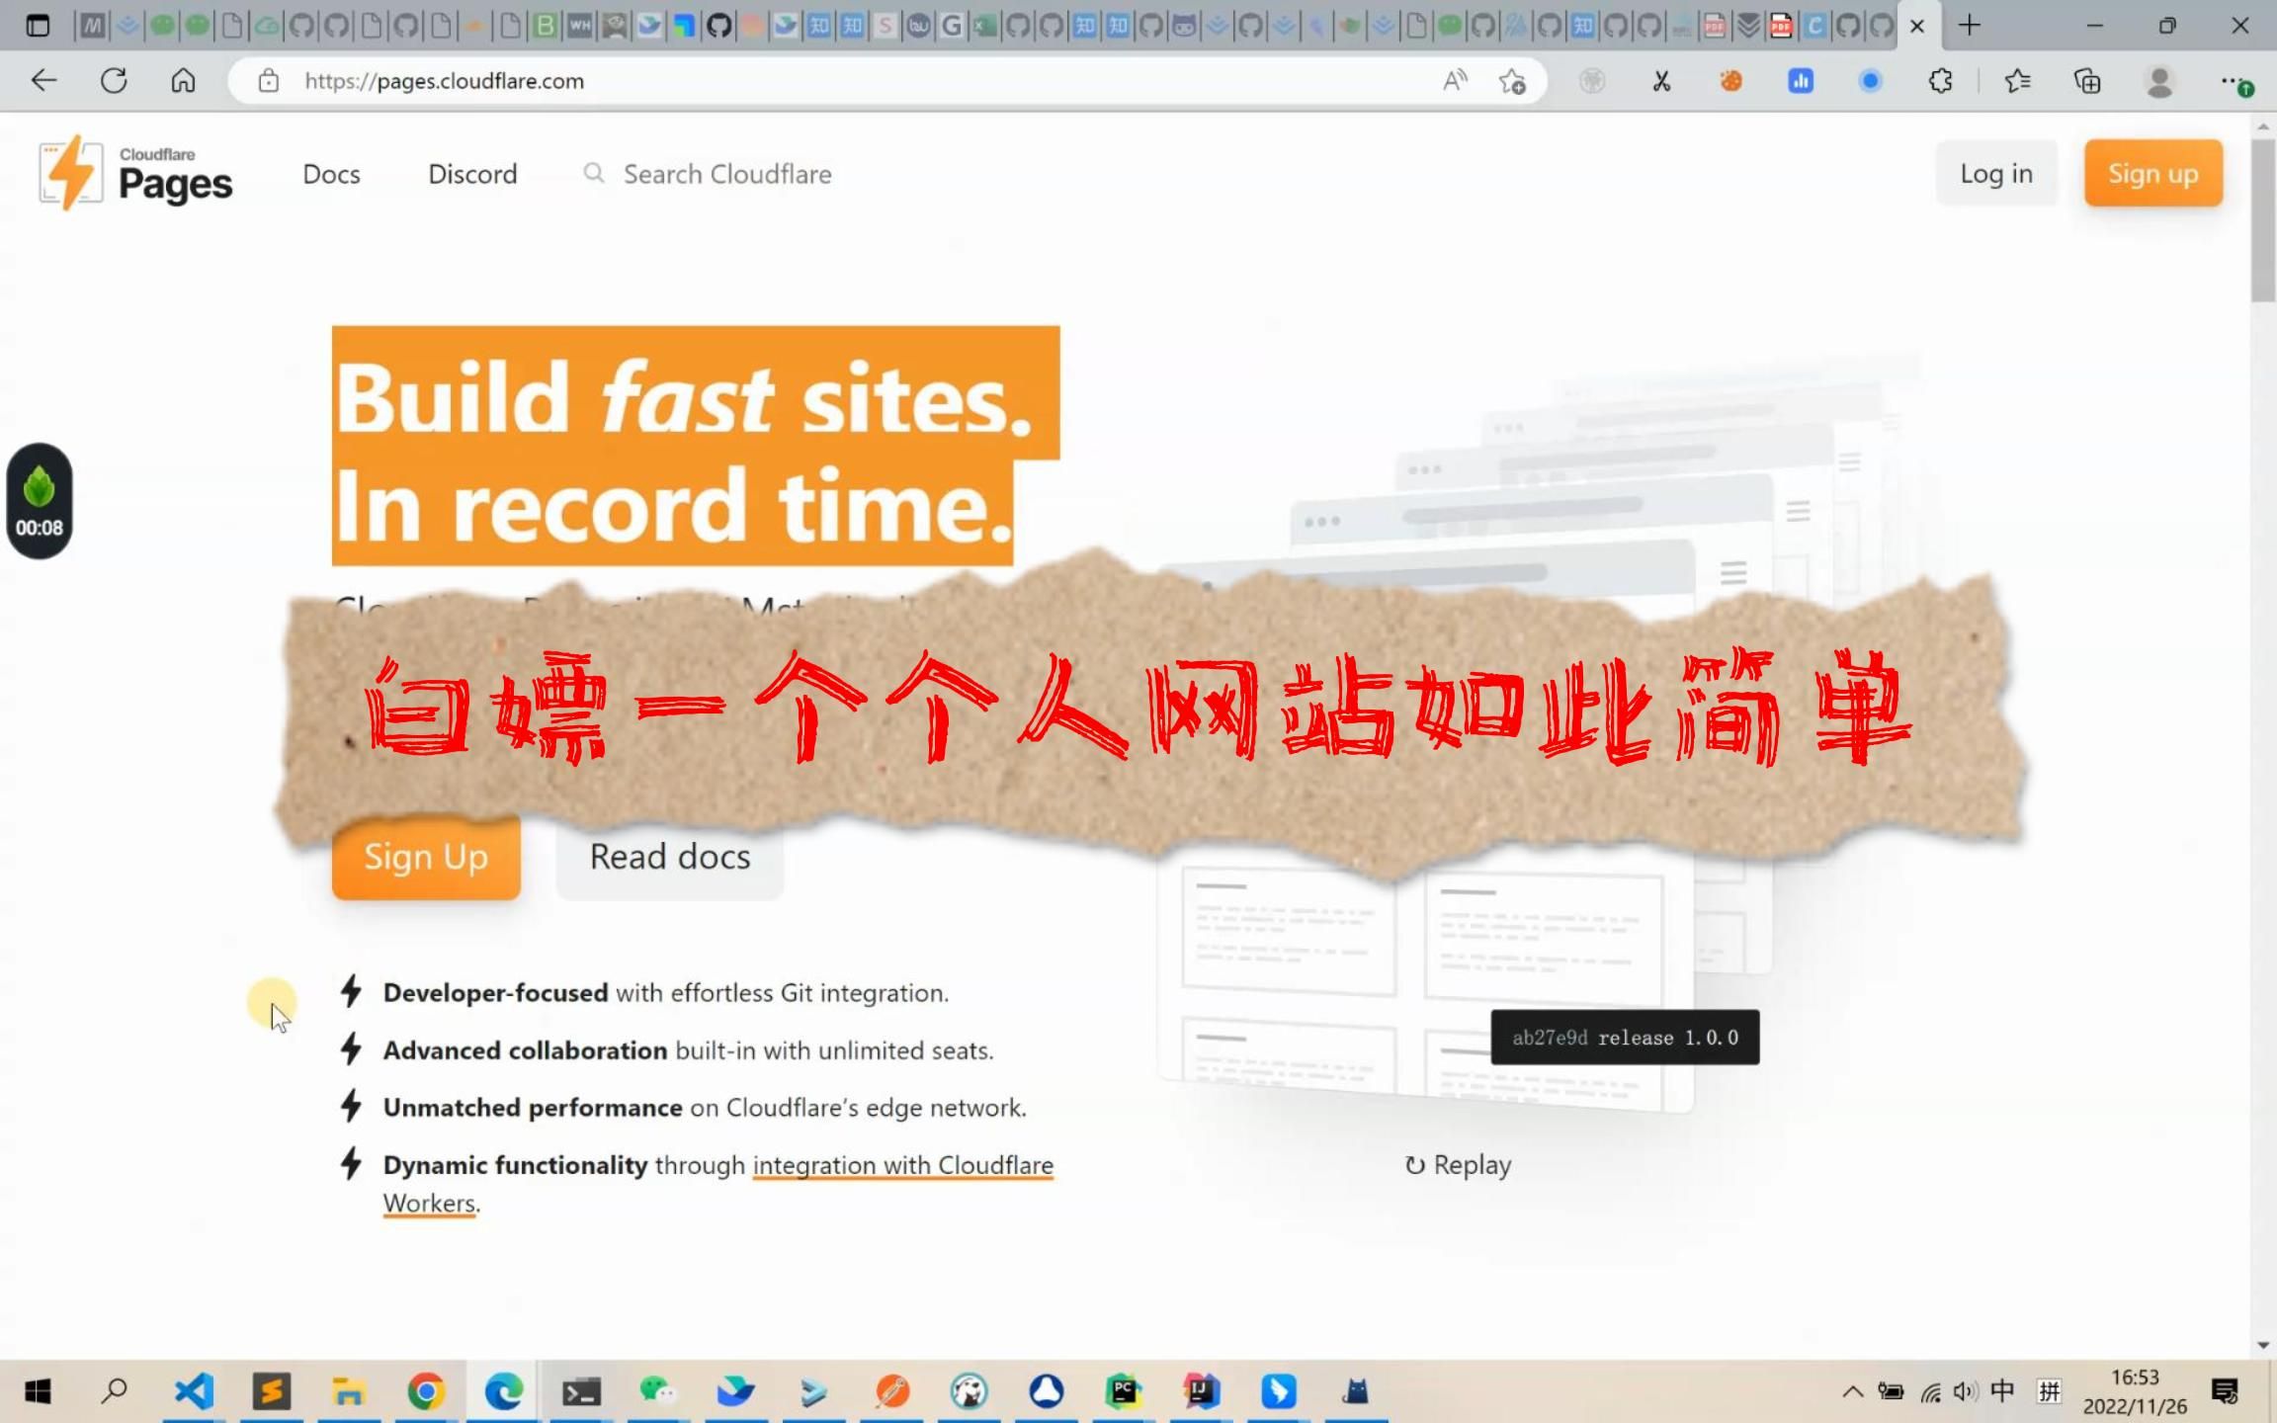The width and height of the screenshot is (2277, 1423).
Task: Launch Visual Studio Code from taskbar
Action: point(194,1392)
